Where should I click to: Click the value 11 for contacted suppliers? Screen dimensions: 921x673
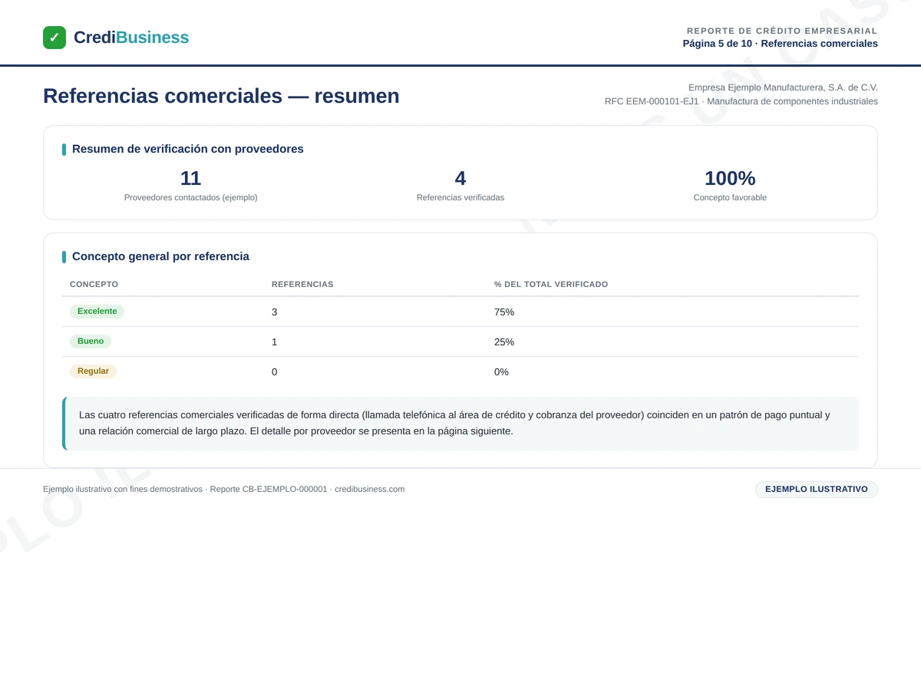click(190, 178)
